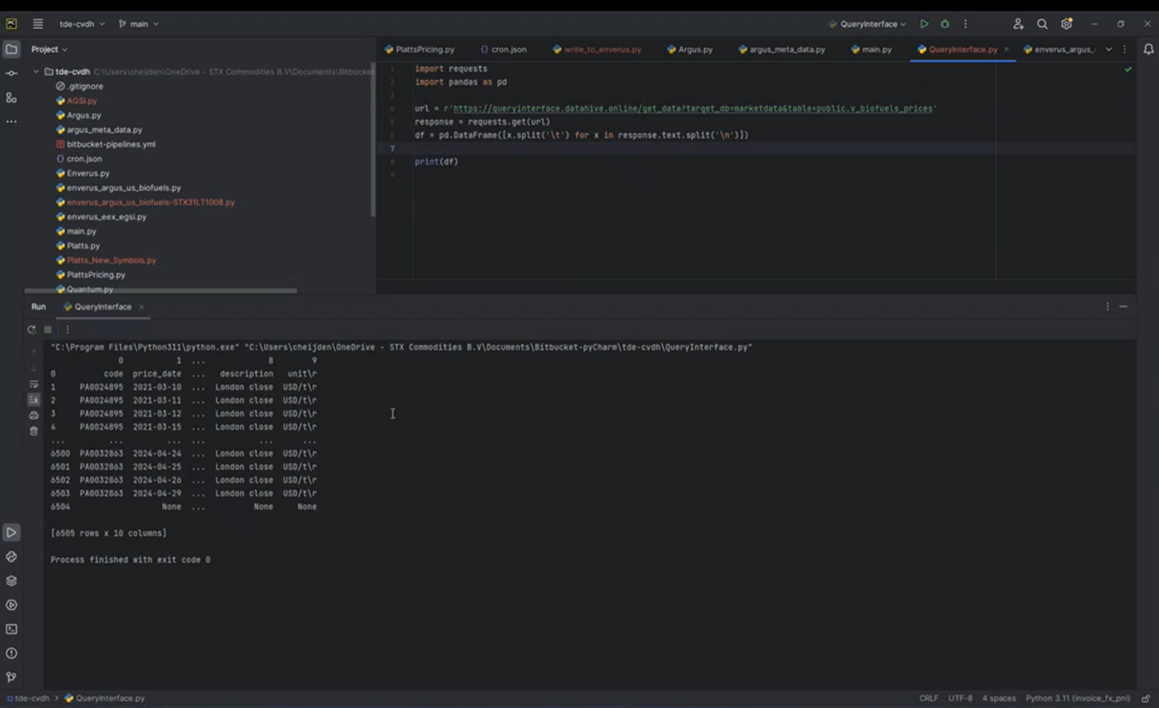Switch to write_to_enverus.py tab

click(597, 49)
